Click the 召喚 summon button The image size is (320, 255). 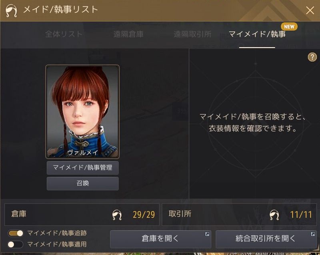coord(83,183)
